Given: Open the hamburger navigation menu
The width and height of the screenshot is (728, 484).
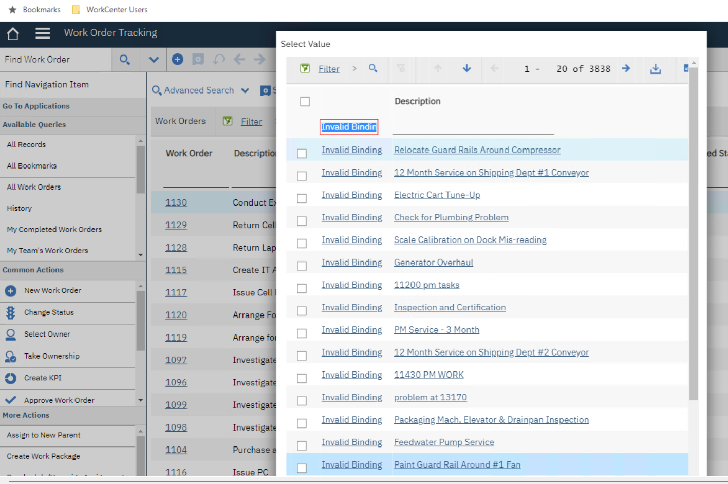Looking at the screenshot, I should click(x=43, y=33).
